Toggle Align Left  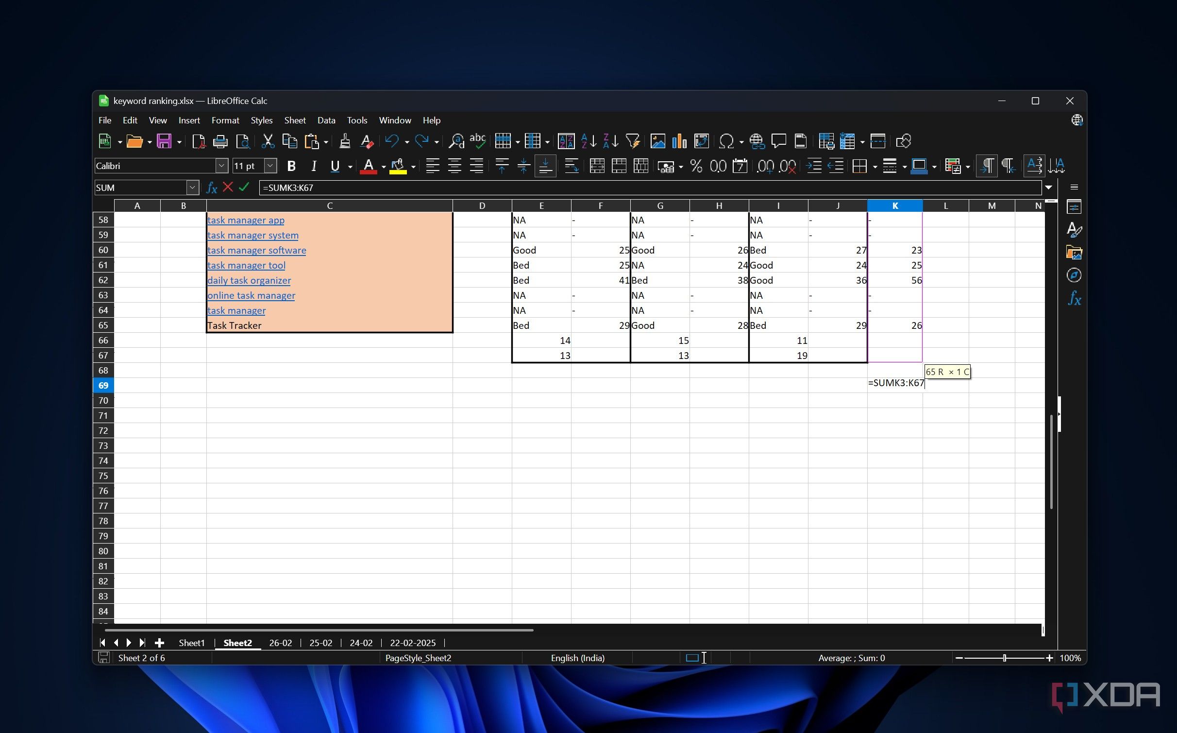(432, 166)
